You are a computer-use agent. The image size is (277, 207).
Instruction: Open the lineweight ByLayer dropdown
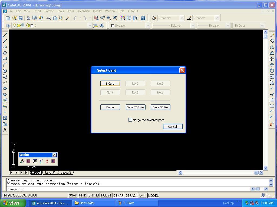228,26
